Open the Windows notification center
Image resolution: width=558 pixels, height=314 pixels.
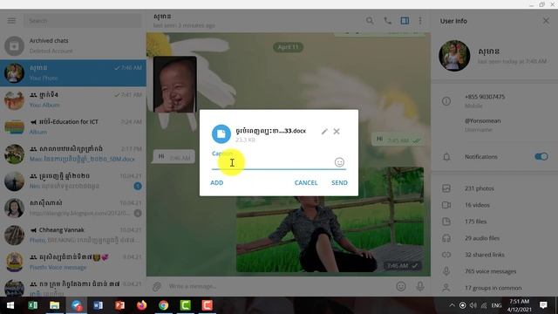pyautogui.click(x=543, y=305)
